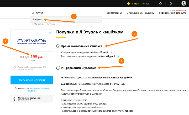Click Время начисления кэшбэка heading
The width and height of the screenshot is (189, 115).
coord(82,46)
